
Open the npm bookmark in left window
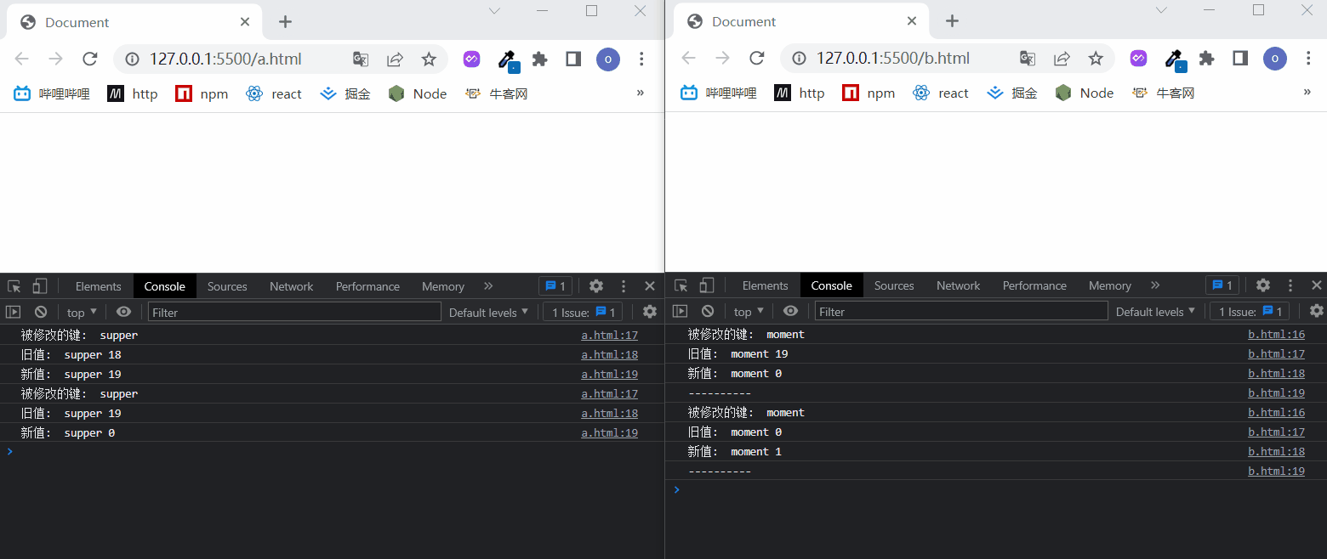202,93
